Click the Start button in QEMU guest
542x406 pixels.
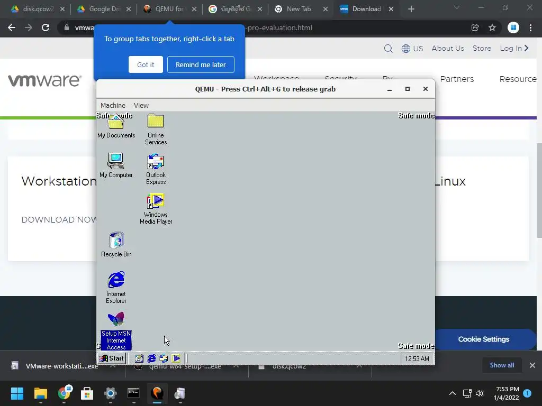pos(112,358)
